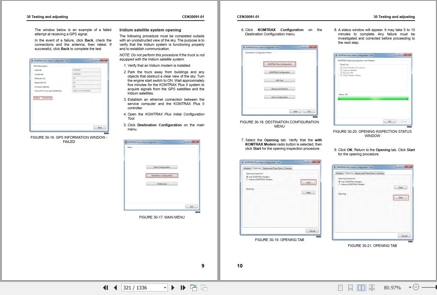Go to the previous page
The image size is (437, 295).
click(x=115, y=287)
